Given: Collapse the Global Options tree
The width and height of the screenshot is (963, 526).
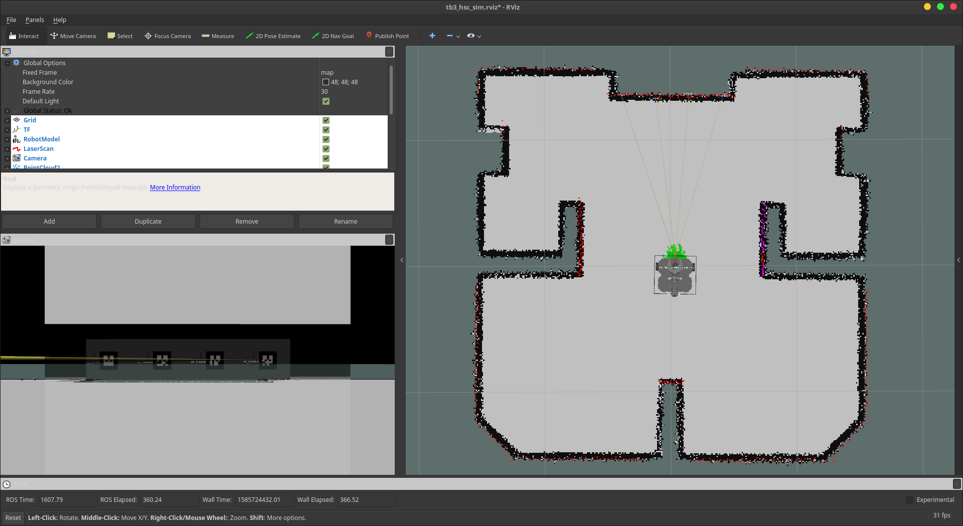Looking at the screenshot, I should tap(7, 63).
